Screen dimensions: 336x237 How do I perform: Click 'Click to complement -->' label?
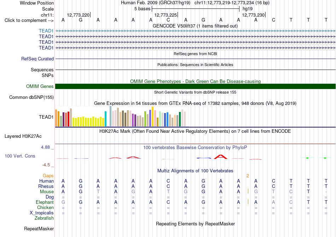click(x=29, y=20)
